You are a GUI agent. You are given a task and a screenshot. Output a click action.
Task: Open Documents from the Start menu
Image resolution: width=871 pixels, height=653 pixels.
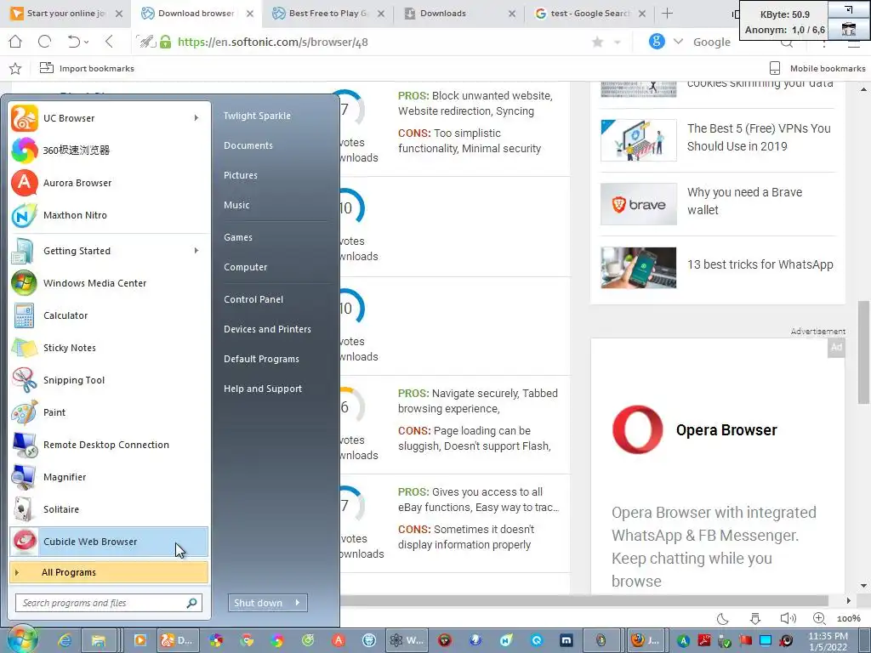point(248,145)
